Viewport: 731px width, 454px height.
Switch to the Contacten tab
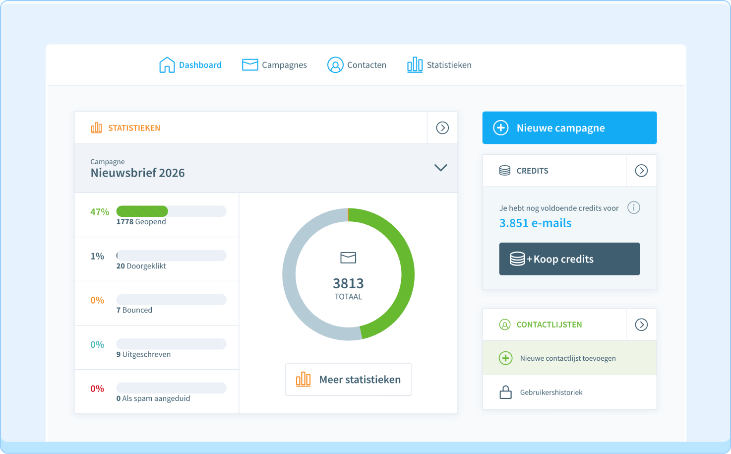(x=366, y=65)
